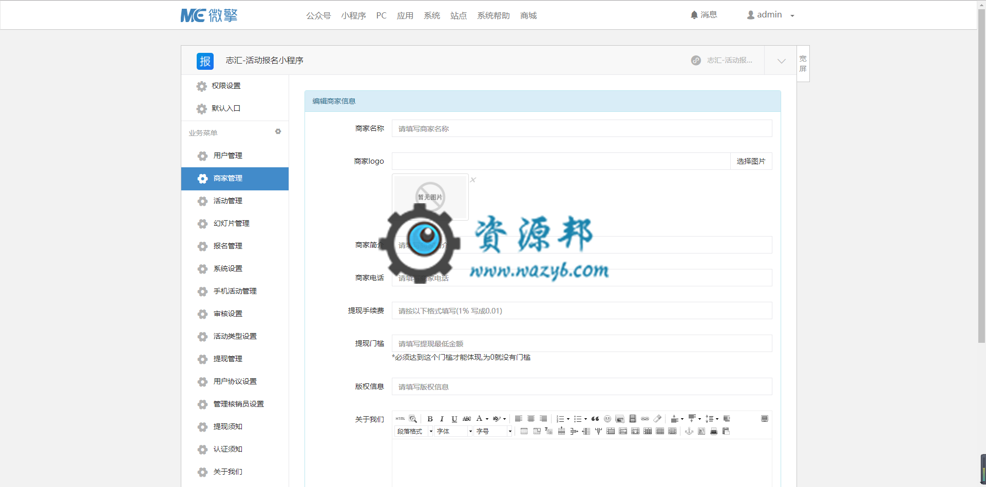Open 系统帮助 top menu
The height and width of the screenshot is (487, 986).
494,15
